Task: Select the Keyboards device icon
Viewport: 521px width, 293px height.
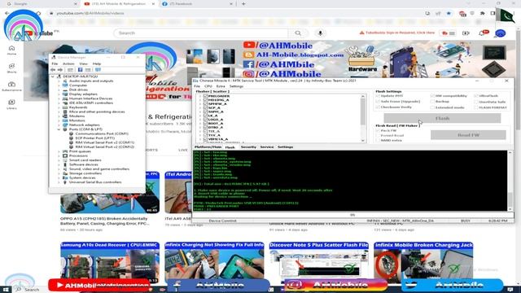Action: point(65,107)
